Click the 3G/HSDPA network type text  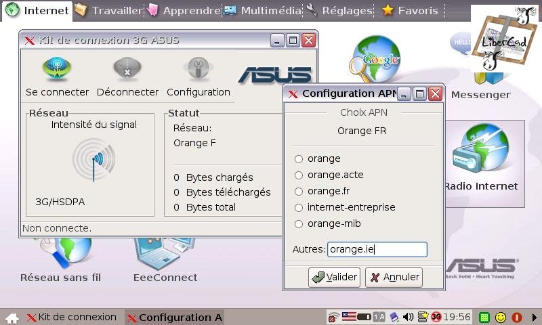[x=60, y=202]
